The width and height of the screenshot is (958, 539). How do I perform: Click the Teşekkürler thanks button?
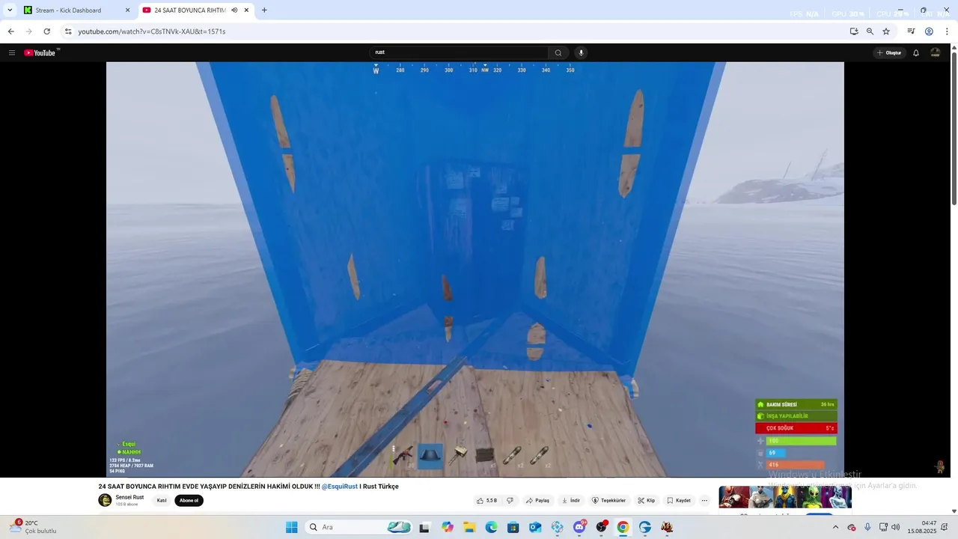[608, 500]
